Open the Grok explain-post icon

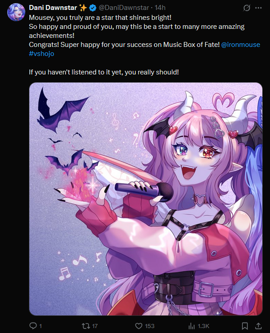coord(247,8)
